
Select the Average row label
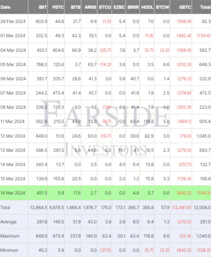tap(9, 222)
